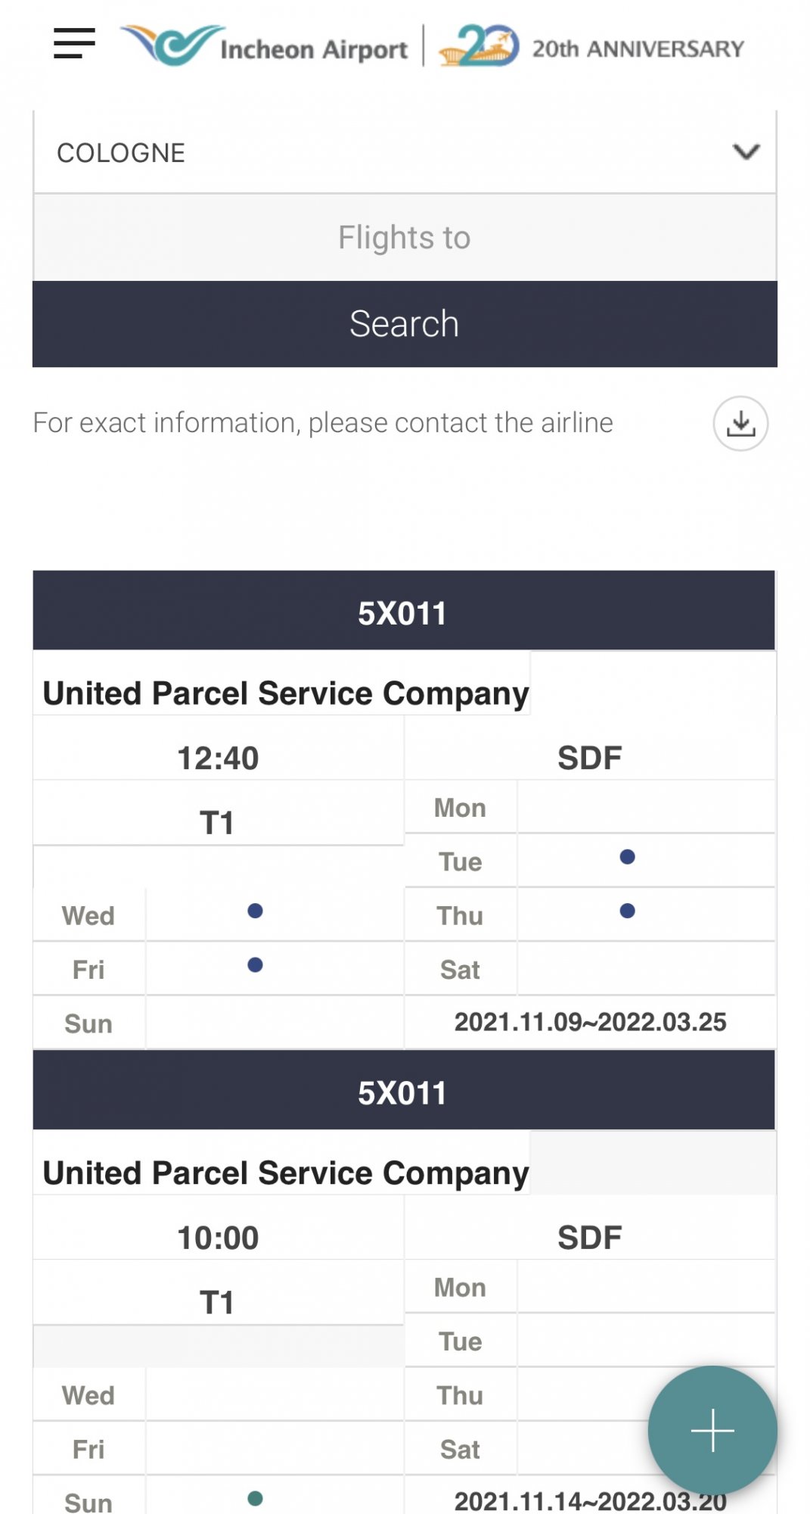Image resolution: width=810 pixels, height=1514 pixels.
Task: Click the 12:40 departure time
Action: coord(218,758)
